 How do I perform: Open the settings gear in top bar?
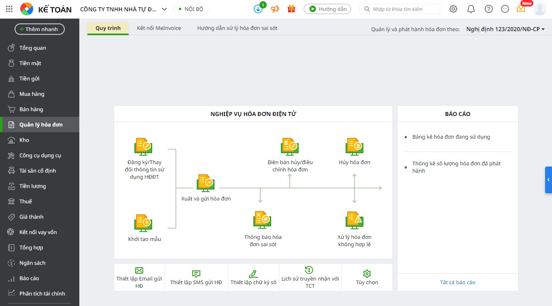453,9
